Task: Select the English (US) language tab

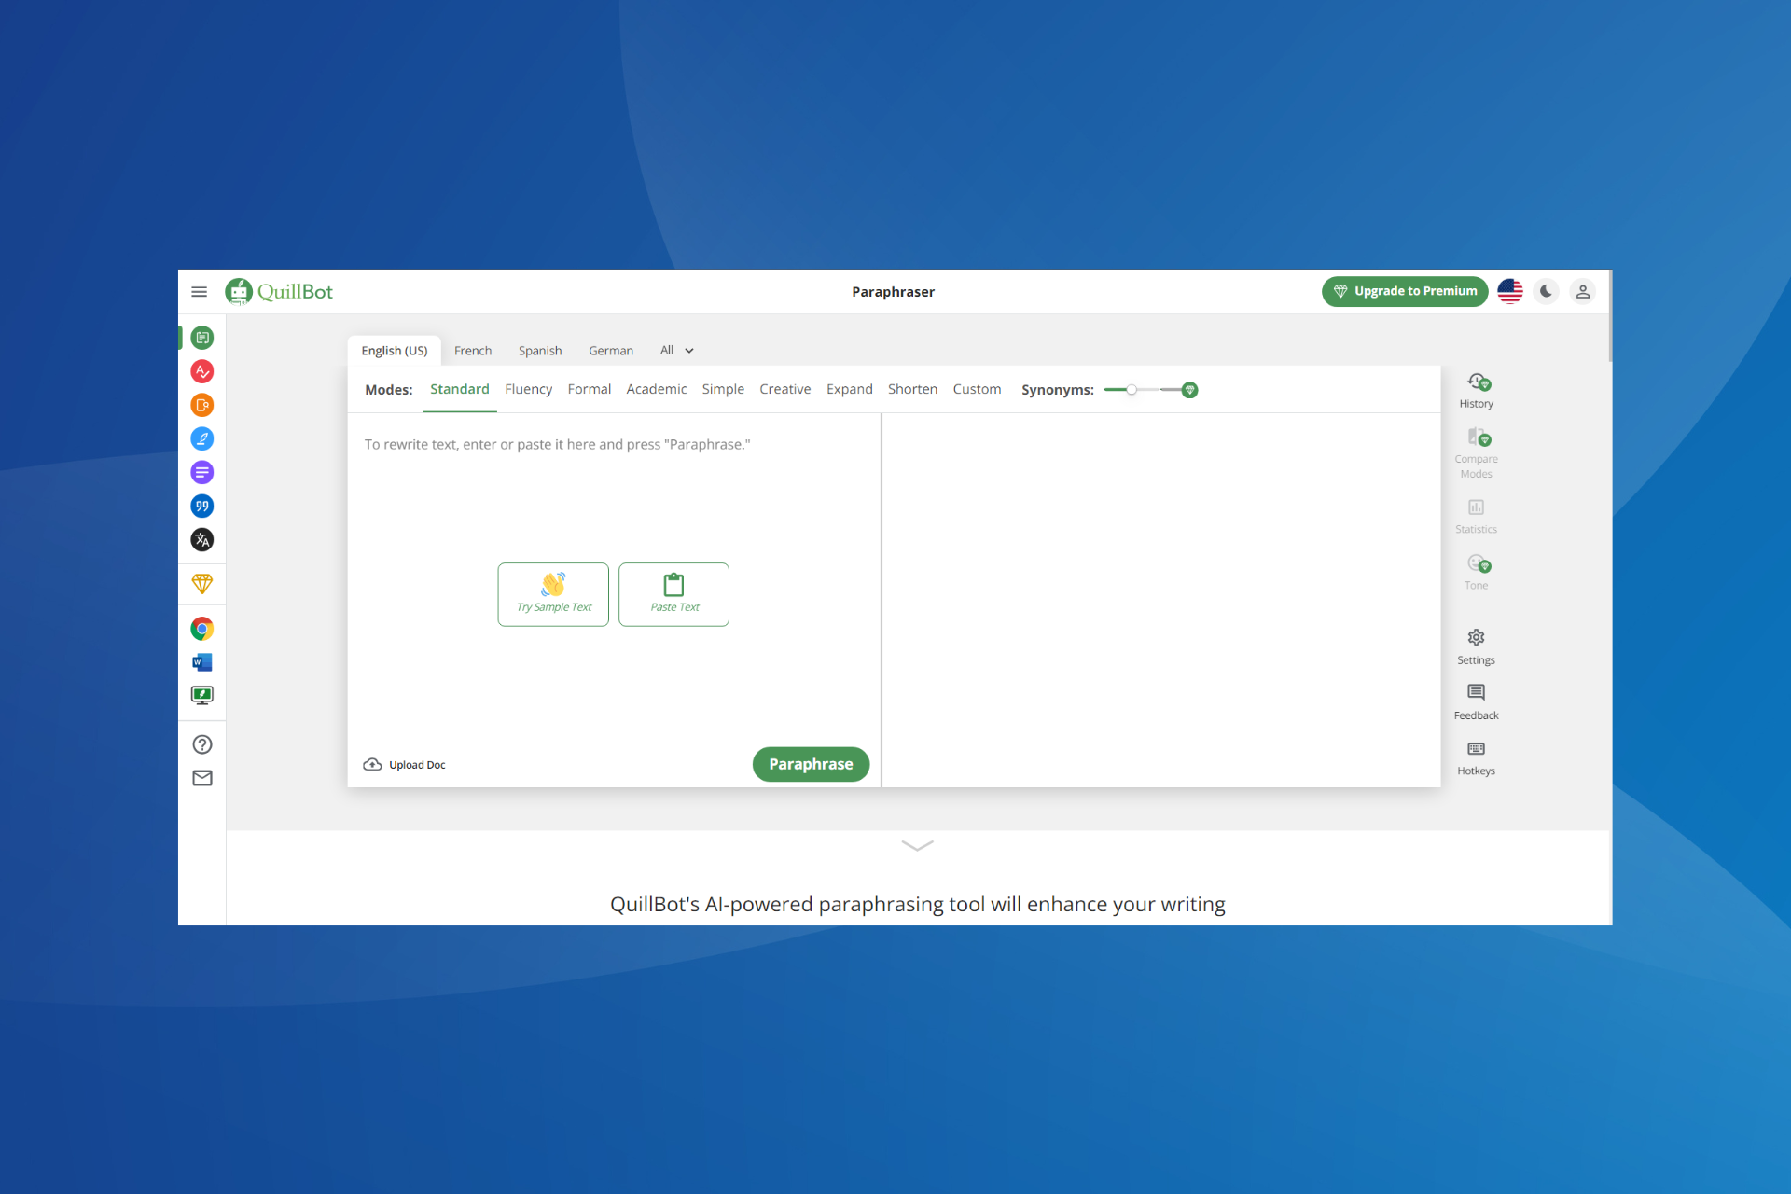Action: [x=395, y=351]
